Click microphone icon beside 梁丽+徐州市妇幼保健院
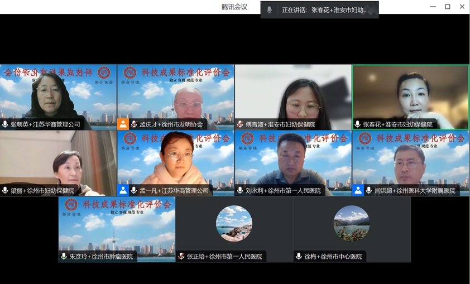470x284 pixels. (5, 190)
